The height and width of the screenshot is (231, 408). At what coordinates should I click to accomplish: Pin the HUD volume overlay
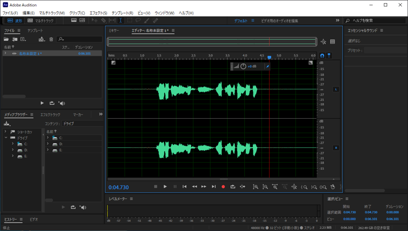267,67
